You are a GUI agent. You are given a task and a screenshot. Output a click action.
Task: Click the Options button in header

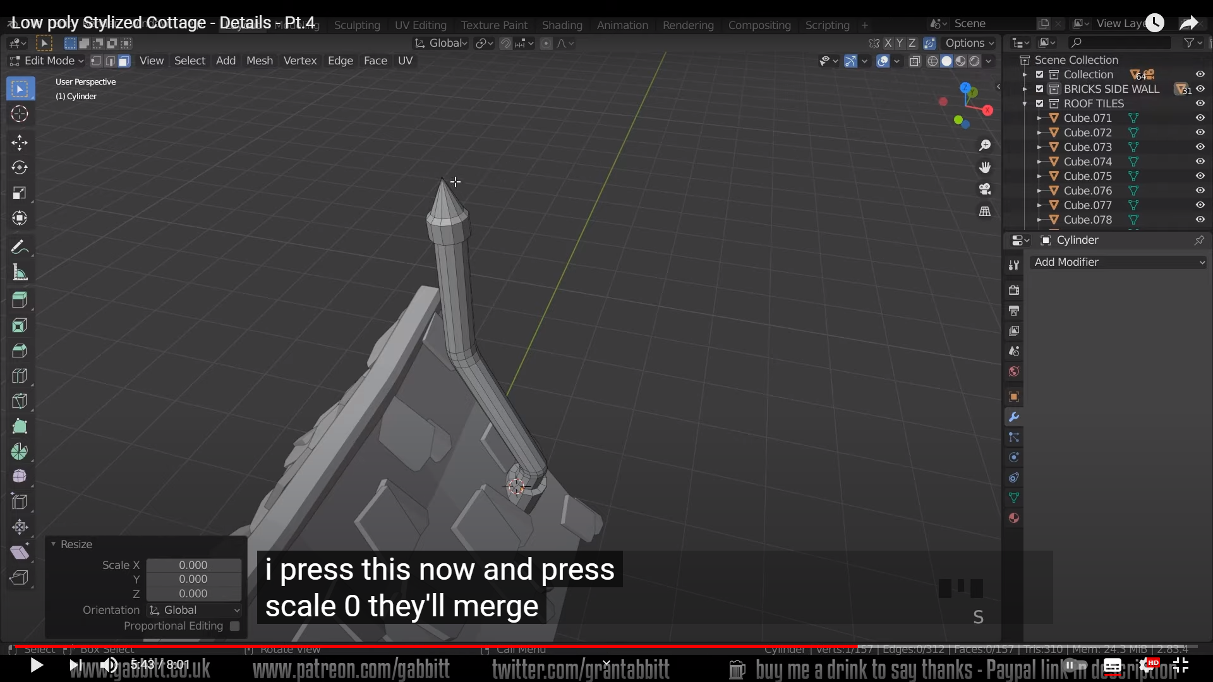969,43
